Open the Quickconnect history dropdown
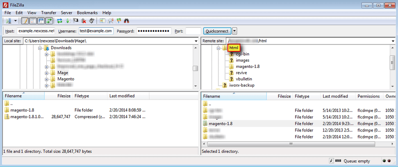This screenshot has height=167, width=398. (235, 31)
